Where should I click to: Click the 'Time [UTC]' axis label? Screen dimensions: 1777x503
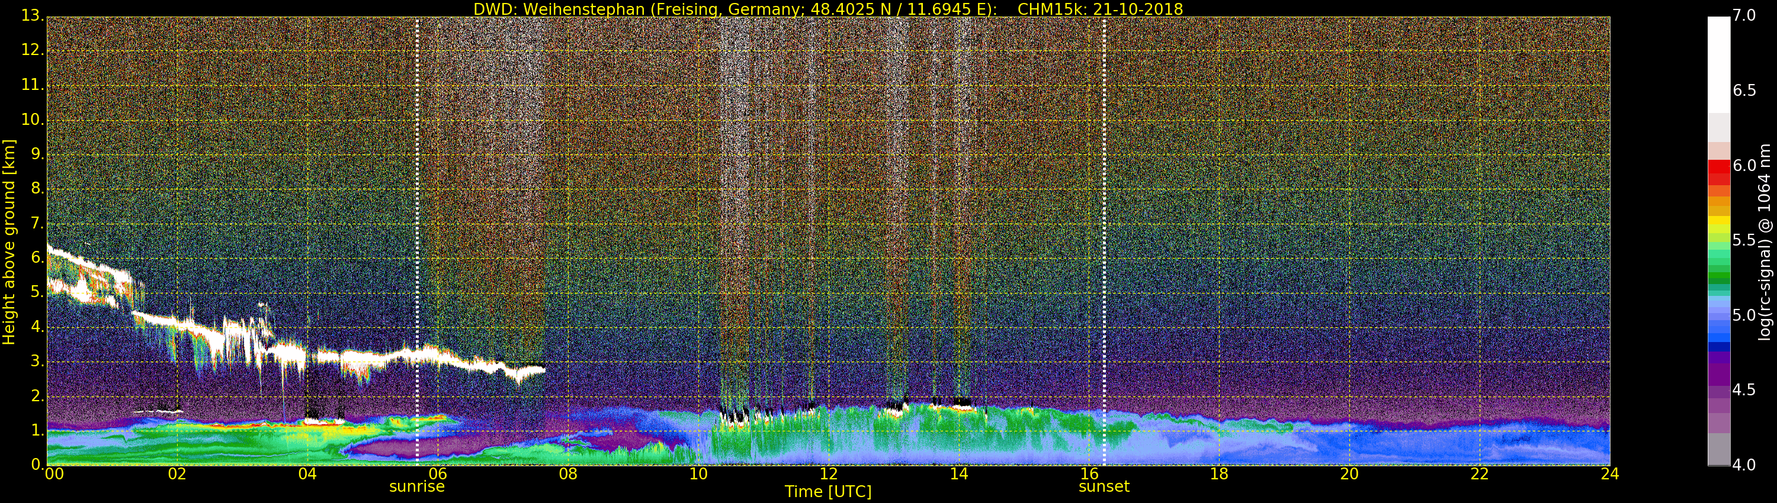tap(828, 492)
